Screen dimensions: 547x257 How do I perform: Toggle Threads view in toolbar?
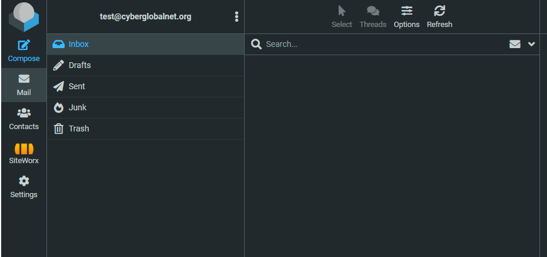[x=373, y=17]
